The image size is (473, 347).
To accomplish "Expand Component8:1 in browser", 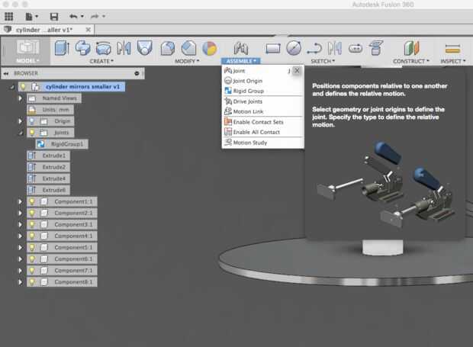I will click(20, 282).
